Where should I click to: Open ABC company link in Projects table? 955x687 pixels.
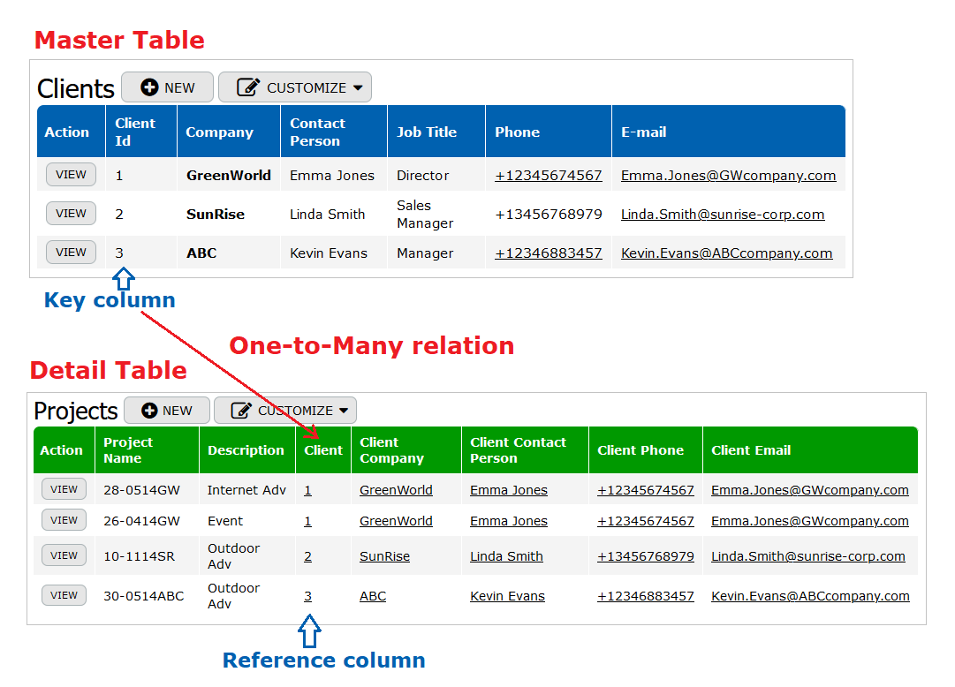pyautogui.click(x=373, y=596)
